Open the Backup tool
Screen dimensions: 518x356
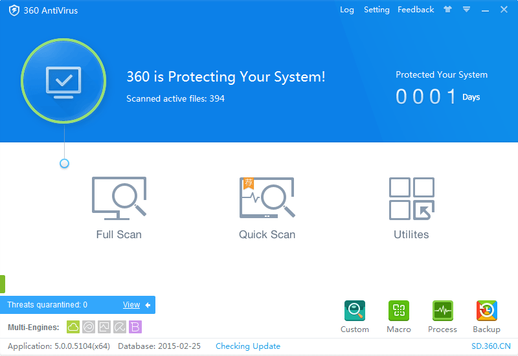pos(486,317)
